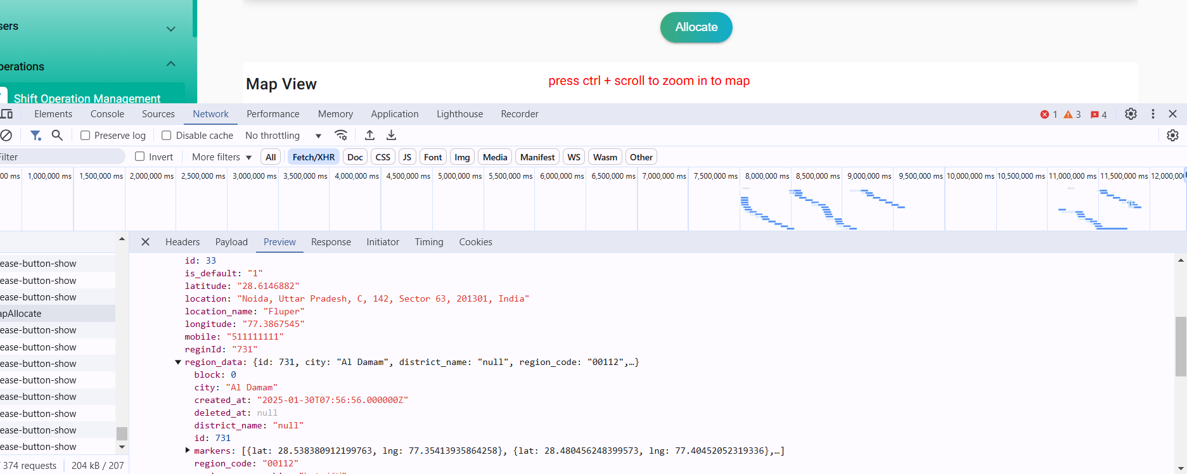Click the clear network log icon
Screen dimensions: 1187x474
pos(6,136)
